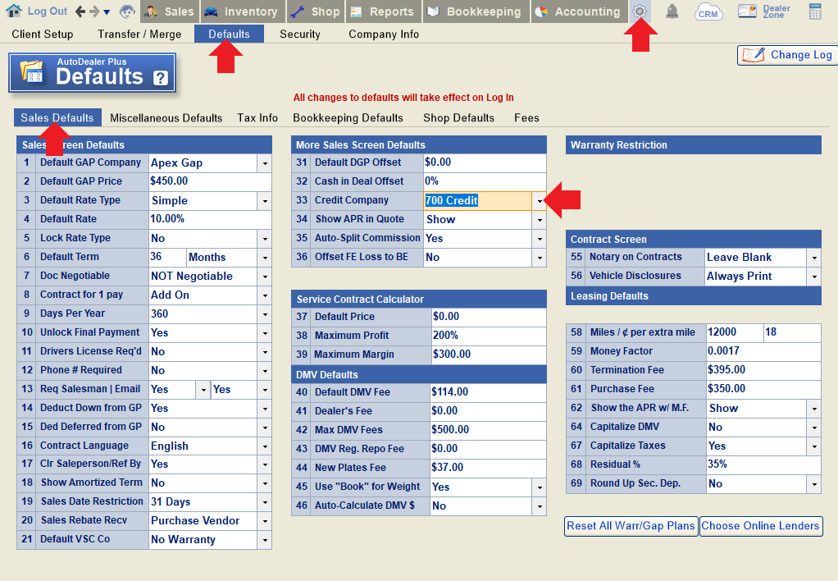Image resolution: width=838 pixels, height=581 pixels.
Task: Click the Default GAP Price field
Action: click(210, 181)
